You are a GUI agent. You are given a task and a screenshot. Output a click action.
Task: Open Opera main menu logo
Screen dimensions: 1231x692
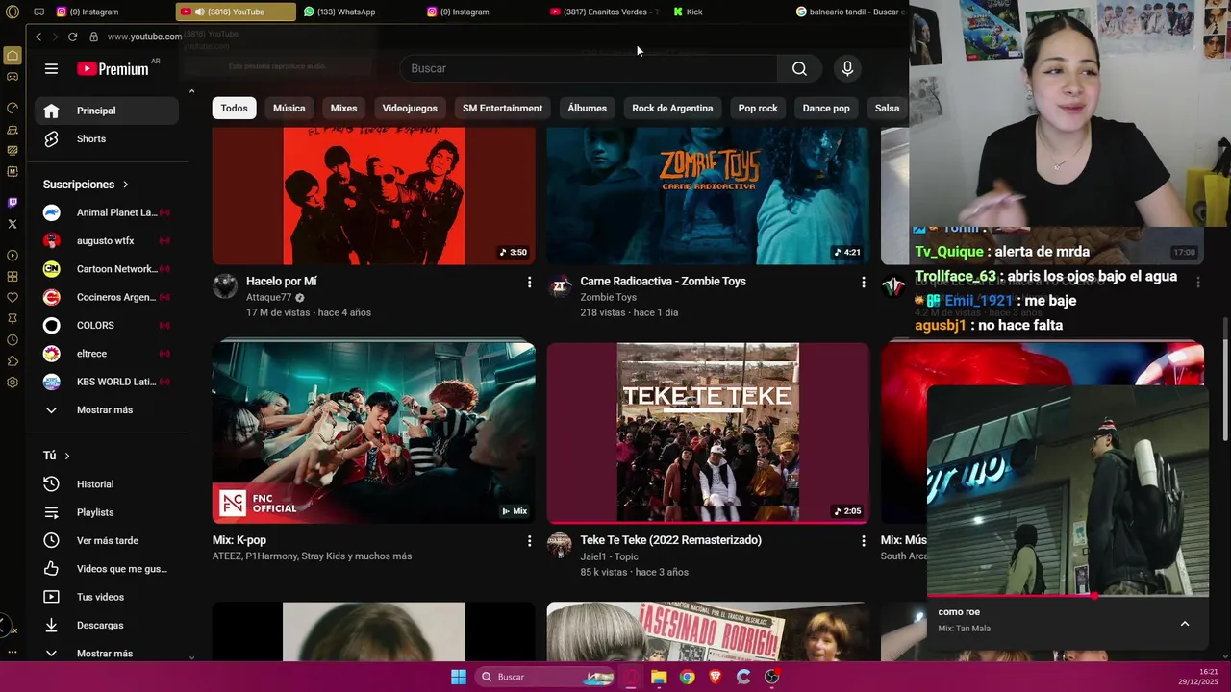13,12
